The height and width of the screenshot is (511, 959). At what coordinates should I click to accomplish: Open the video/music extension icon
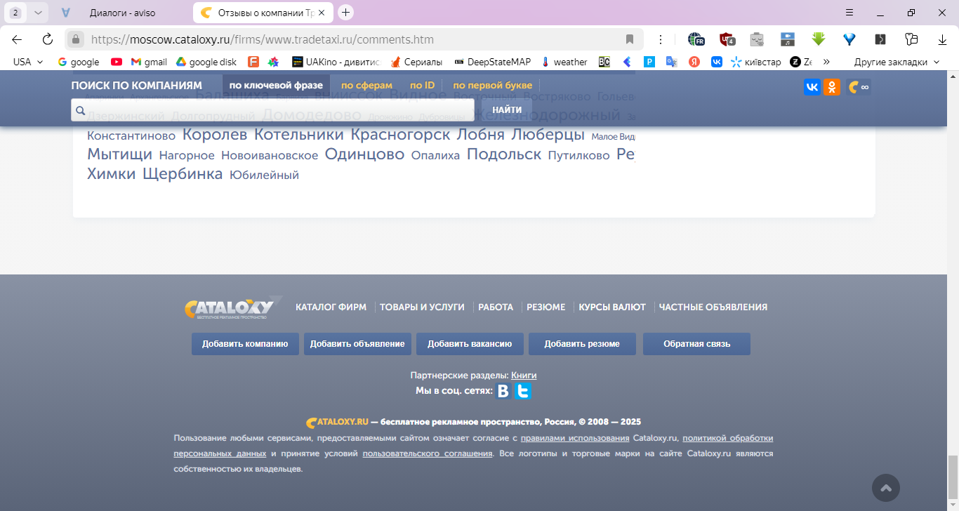[788, 39]
